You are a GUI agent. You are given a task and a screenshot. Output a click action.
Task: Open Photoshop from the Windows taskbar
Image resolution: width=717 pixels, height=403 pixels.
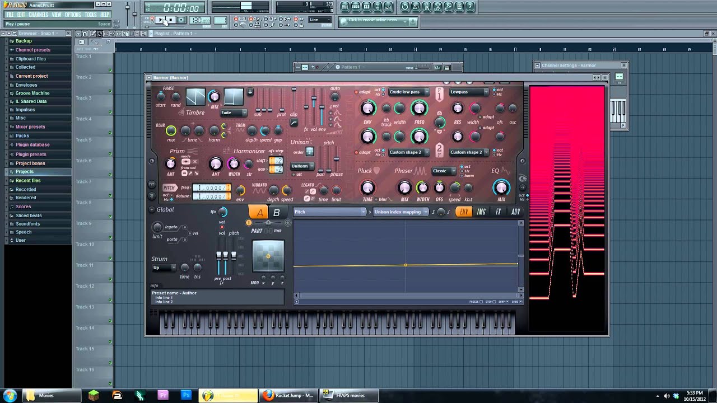pos(186,395)
